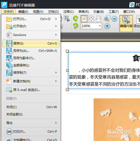Click the top-left selection handle of text box

67,51
